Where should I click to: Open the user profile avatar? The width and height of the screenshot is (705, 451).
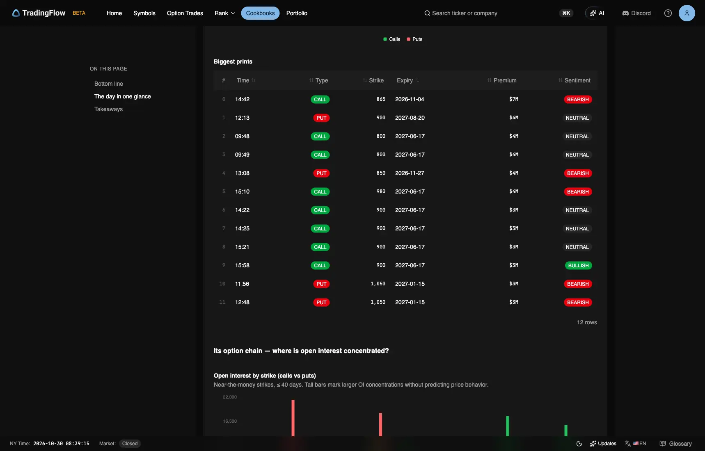tap(687, 13)
